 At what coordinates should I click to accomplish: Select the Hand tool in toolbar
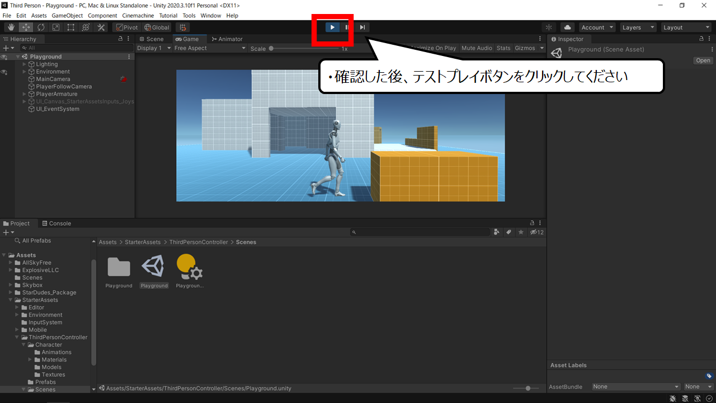[x=11, y=27]
